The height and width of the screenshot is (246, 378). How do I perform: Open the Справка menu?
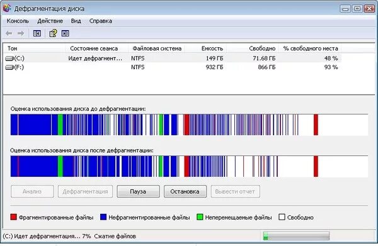pyautogui.click(x=101, y=21)
